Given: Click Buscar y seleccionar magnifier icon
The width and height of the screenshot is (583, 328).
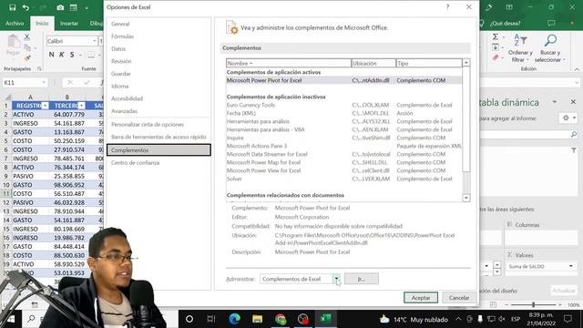Looking at the screenshot, I should click(x=550, y=40).
